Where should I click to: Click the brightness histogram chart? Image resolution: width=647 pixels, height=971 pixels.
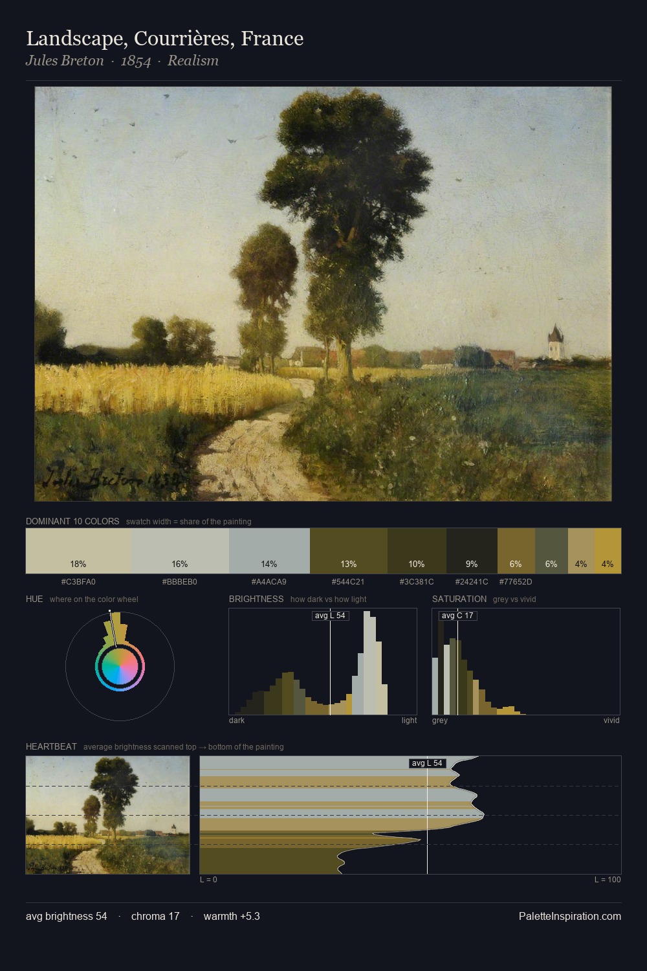pyautogui.click(x=323, y=662)
